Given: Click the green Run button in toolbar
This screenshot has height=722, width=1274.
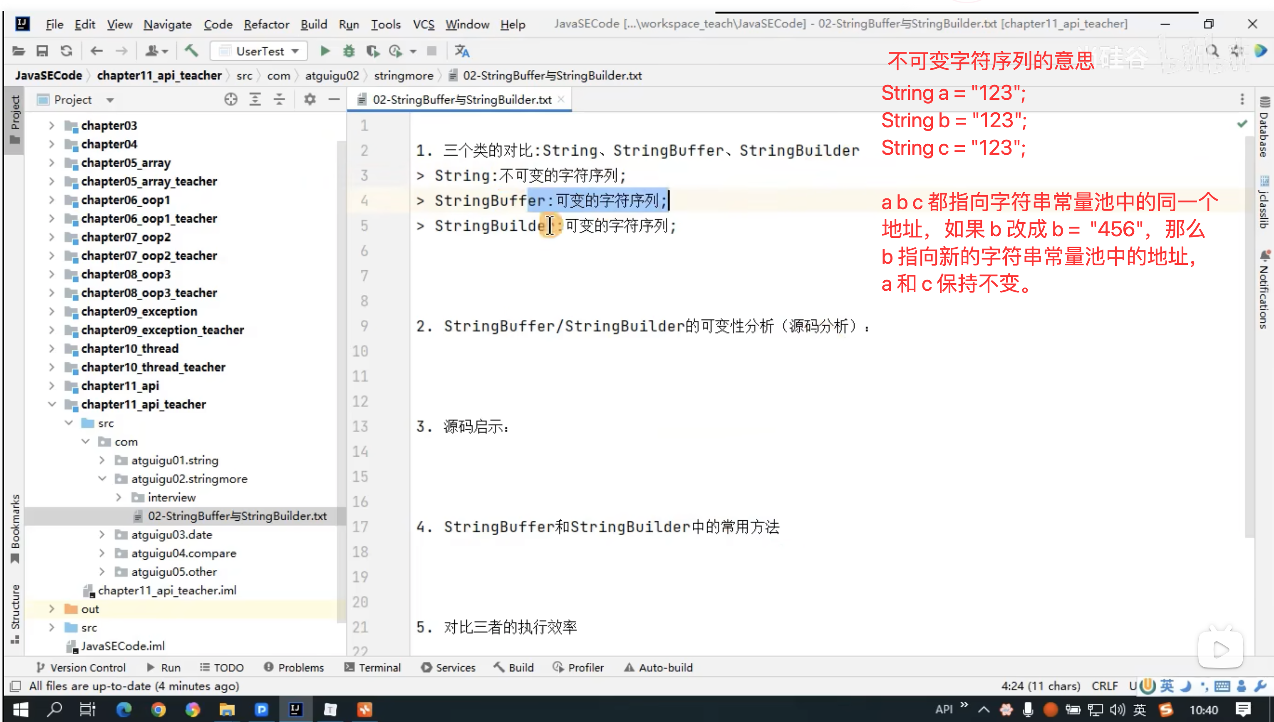Looking at the screenshot, I should coord(325,51).
